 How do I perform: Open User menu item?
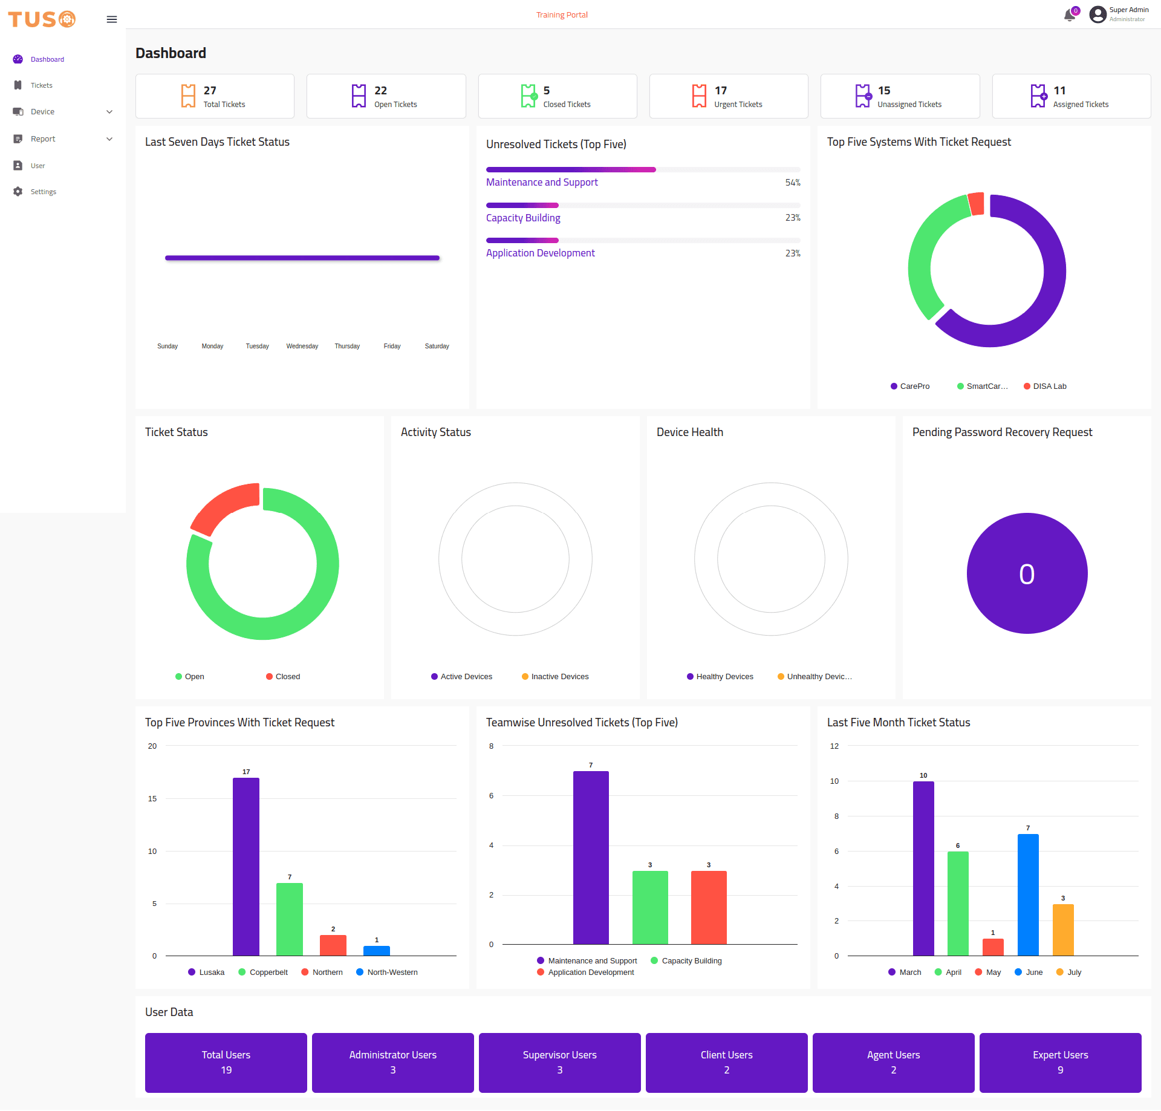point(37,166)
